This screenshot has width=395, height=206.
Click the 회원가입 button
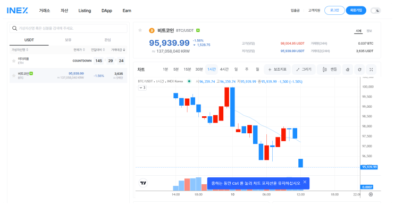coord(356,10)
